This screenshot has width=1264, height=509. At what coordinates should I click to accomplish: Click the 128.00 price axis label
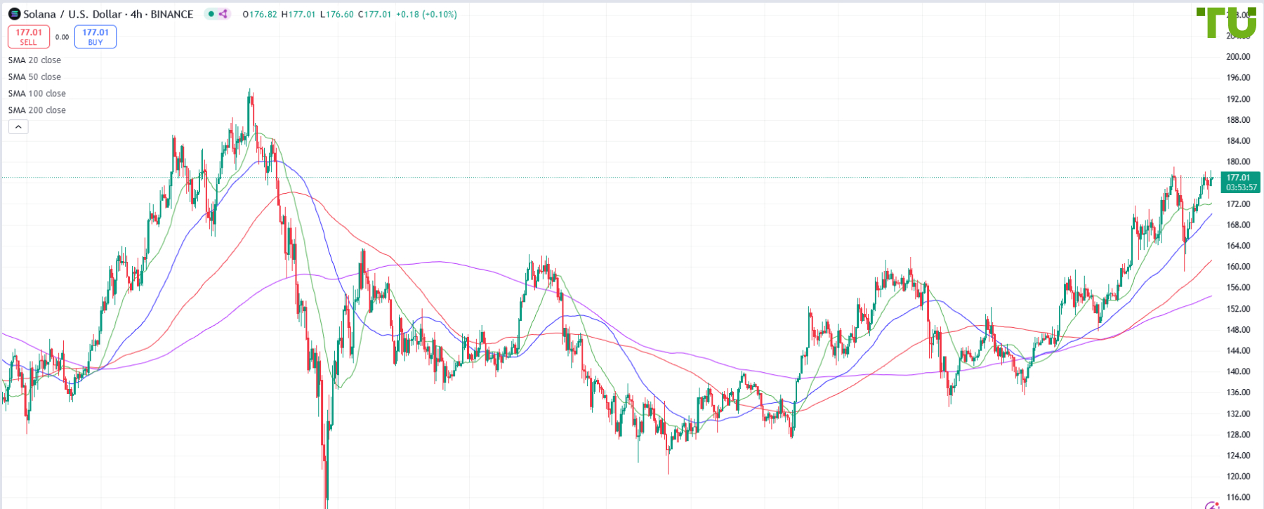pyautogui.click(x=1238, y=435)
